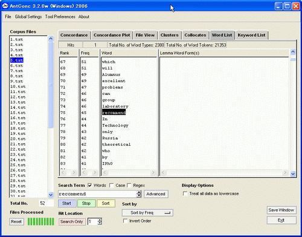
Task: Switch to the Clusters tab
Action: [x=170, y=35]
